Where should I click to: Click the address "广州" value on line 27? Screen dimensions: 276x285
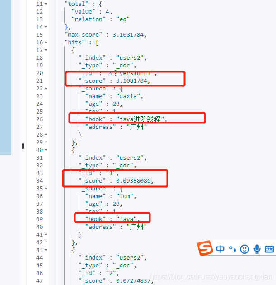click(x=136, y=127)
